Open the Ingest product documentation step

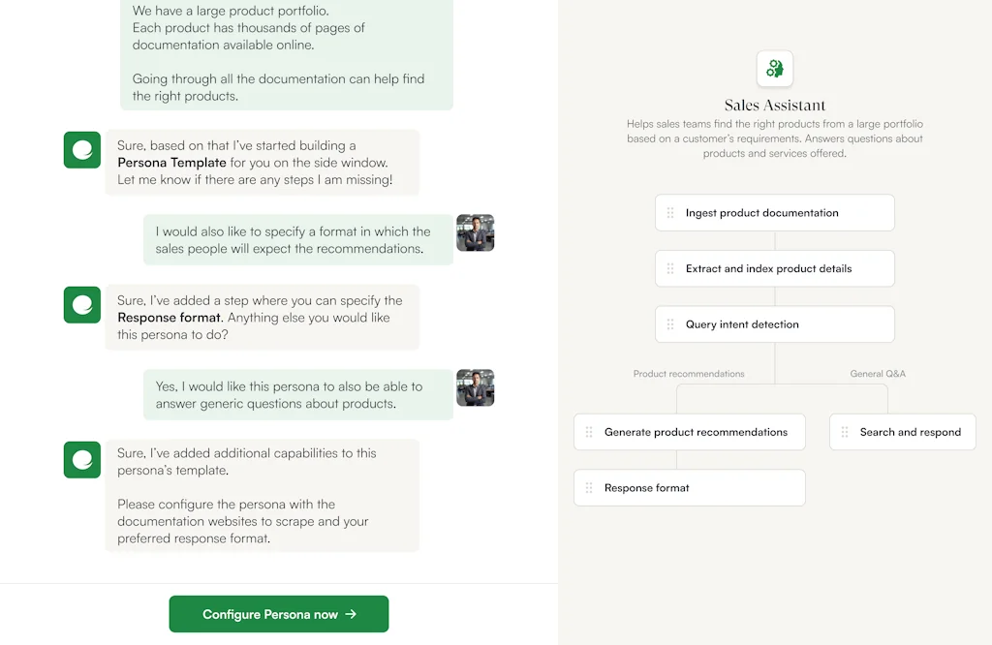click(x=774, y=212)
